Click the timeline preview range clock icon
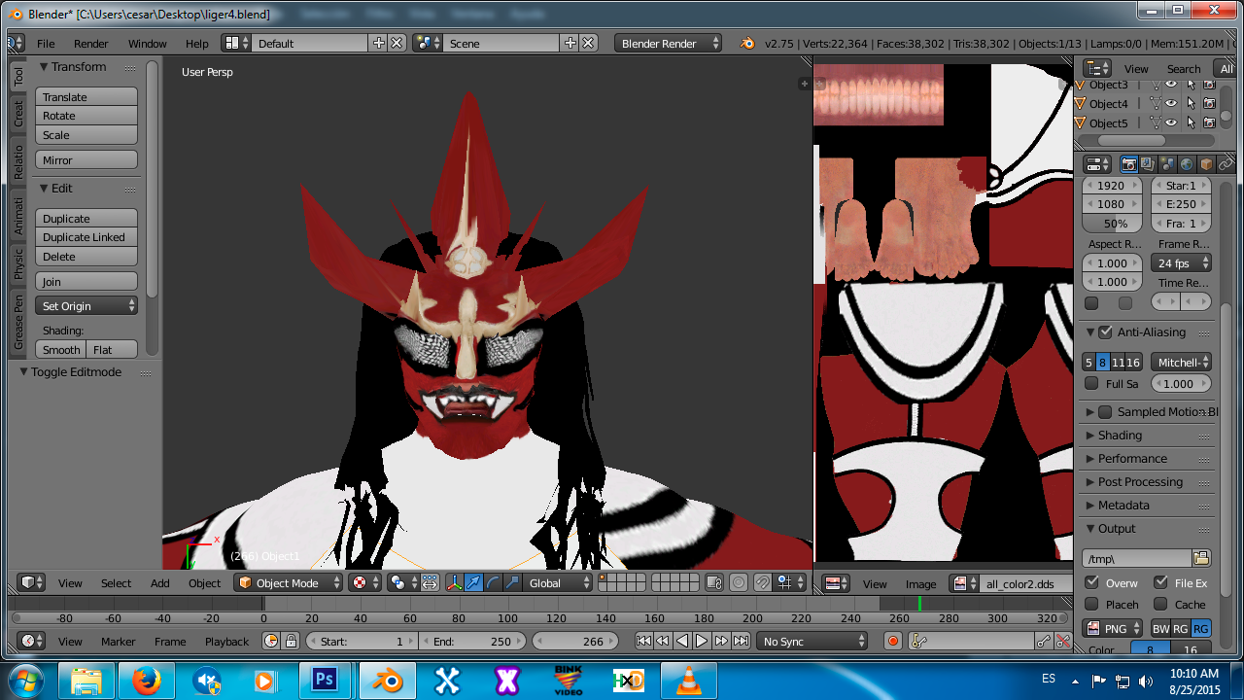 point(271,641)
